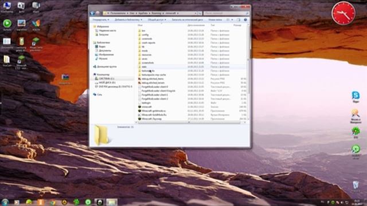
Task: Open the Recycle Bin on the desktop
Action: 356,185
